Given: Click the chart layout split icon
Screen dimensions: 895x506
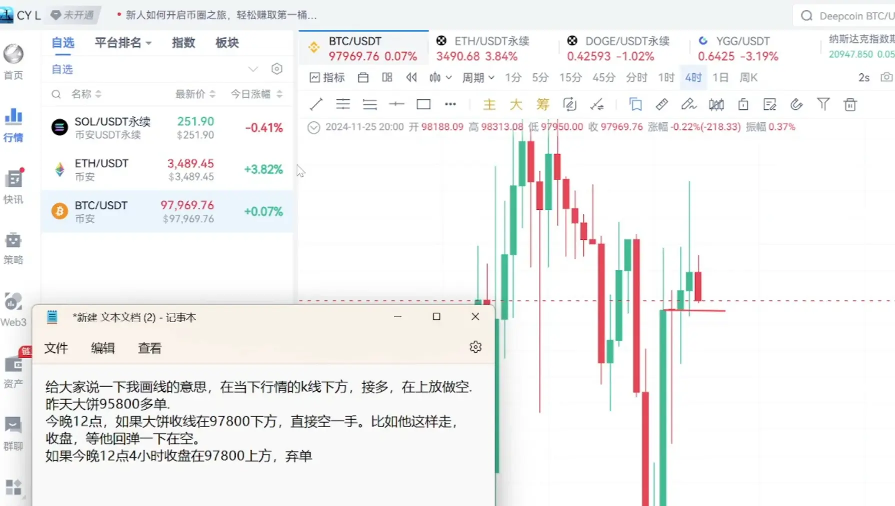Looking at the screenshot, I should (x=387, y=77).
